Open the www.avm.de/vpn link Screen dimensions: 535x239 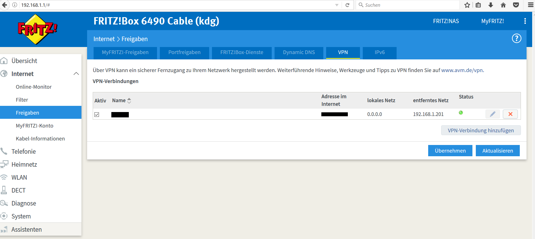click(462, 70)
